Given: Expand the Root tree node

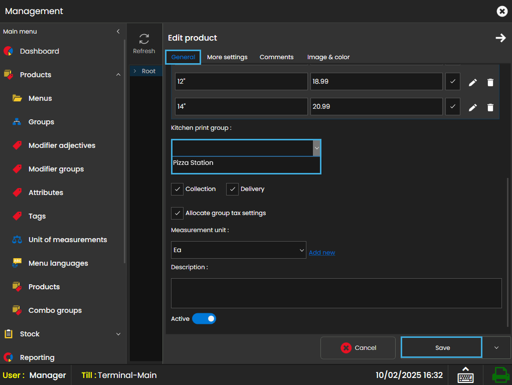Looking at the screenshot, I should [135, 71].
